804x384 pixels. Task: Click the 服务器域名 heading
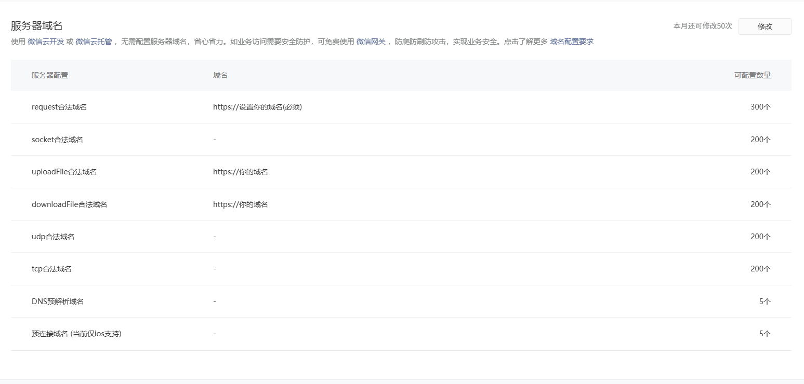37,26
